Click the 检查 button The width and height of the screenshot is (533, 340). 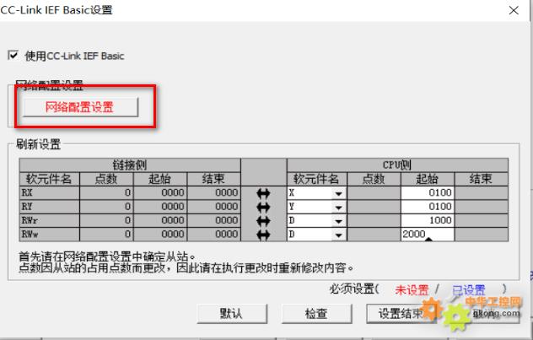[316, 313]
